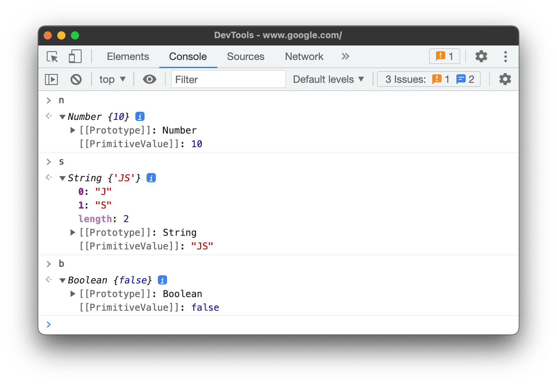Click into the Filter text field

pyautogui.click(x=228, y=80)
